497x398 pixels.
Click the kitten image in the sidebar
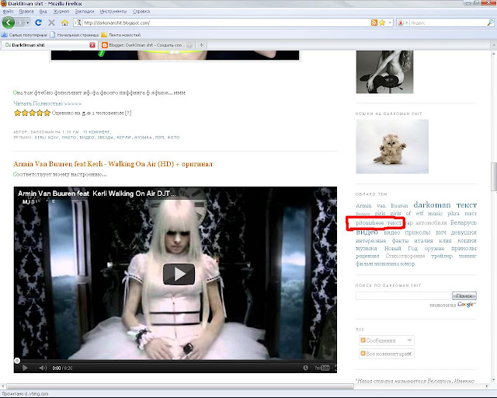tap(392, 147)
